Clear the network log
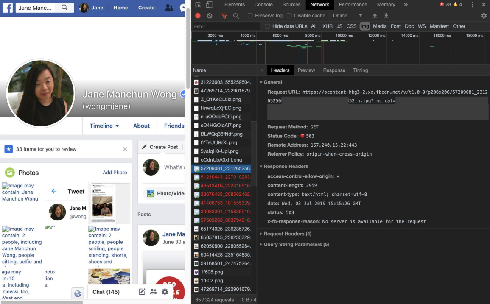Screen dimensions: 490x304 tap(210, 16)
